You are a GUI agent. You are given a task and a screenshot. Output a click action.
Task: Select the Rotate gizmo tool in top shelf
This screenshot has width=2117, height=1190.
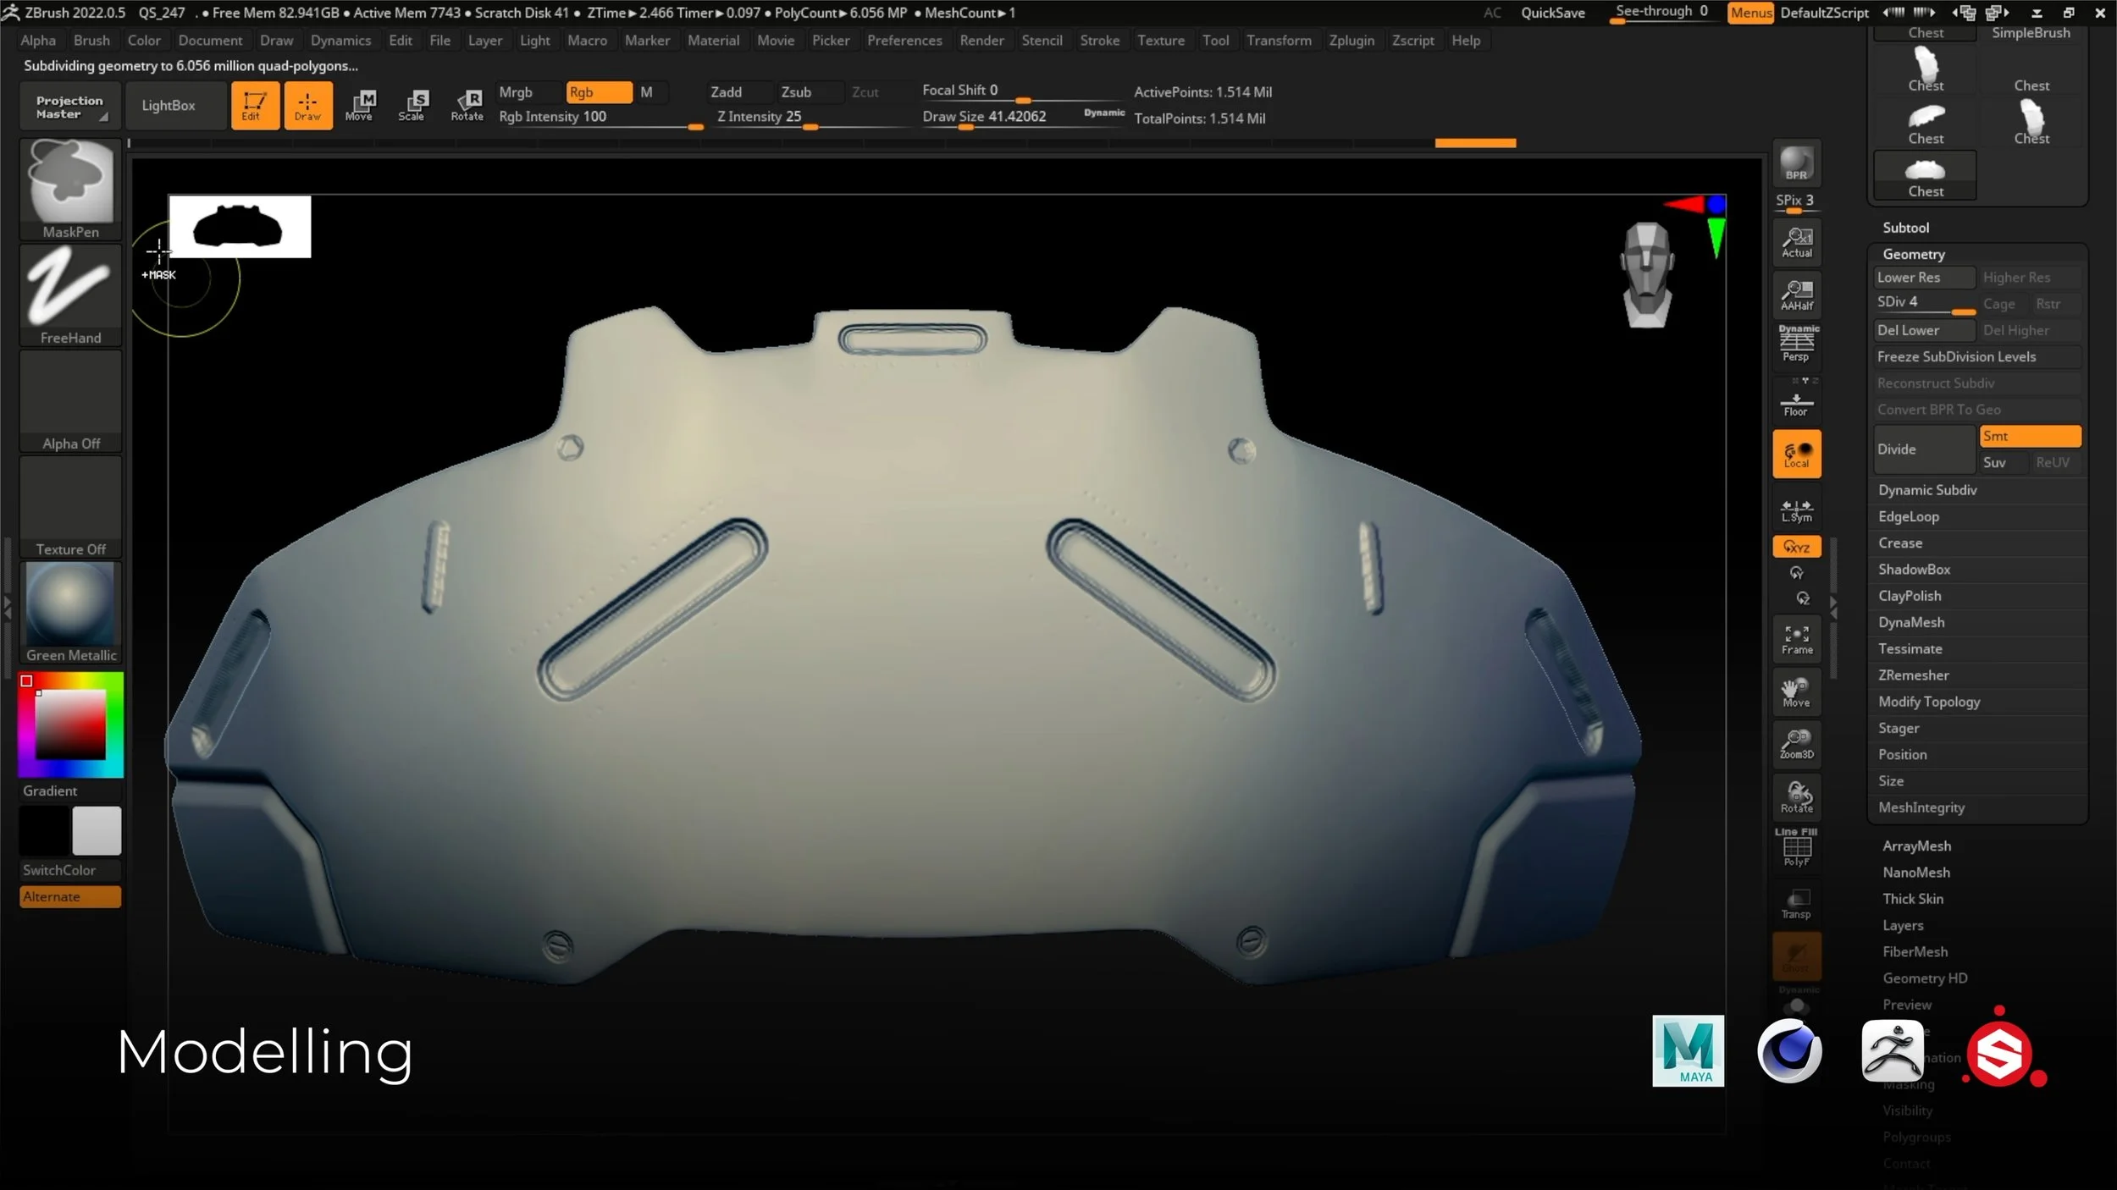pos(467,105)
